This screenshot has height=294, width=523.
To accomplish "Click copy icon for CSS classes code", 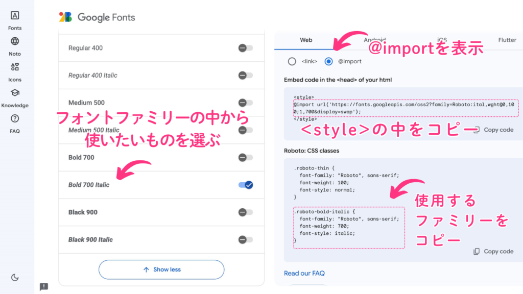I will click(x=477, y=251).
